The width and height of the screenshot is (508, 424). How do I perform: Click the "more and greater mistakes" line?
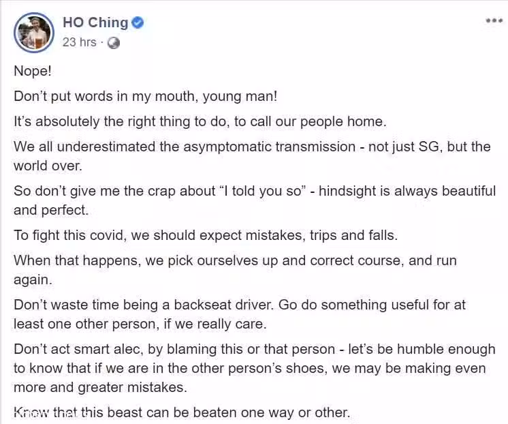100,387
